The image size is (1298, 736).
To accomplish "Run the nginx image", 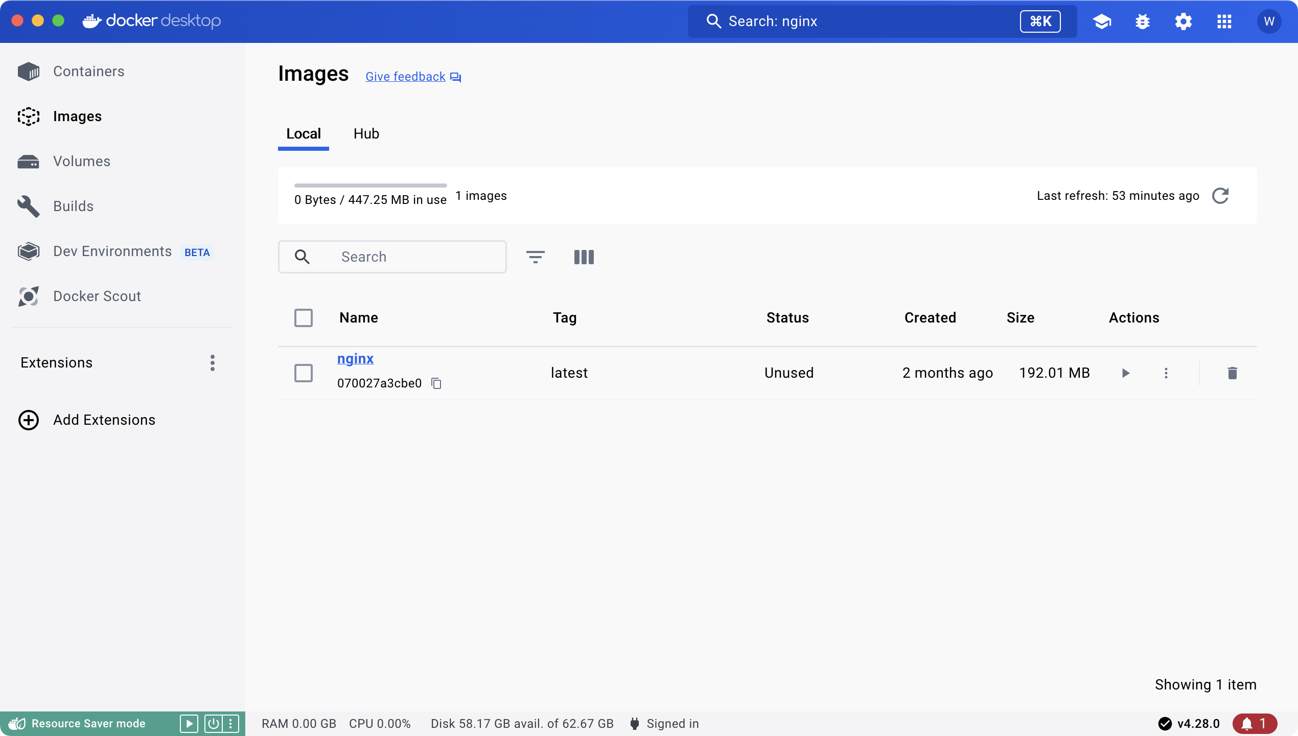I will 1125,373.
